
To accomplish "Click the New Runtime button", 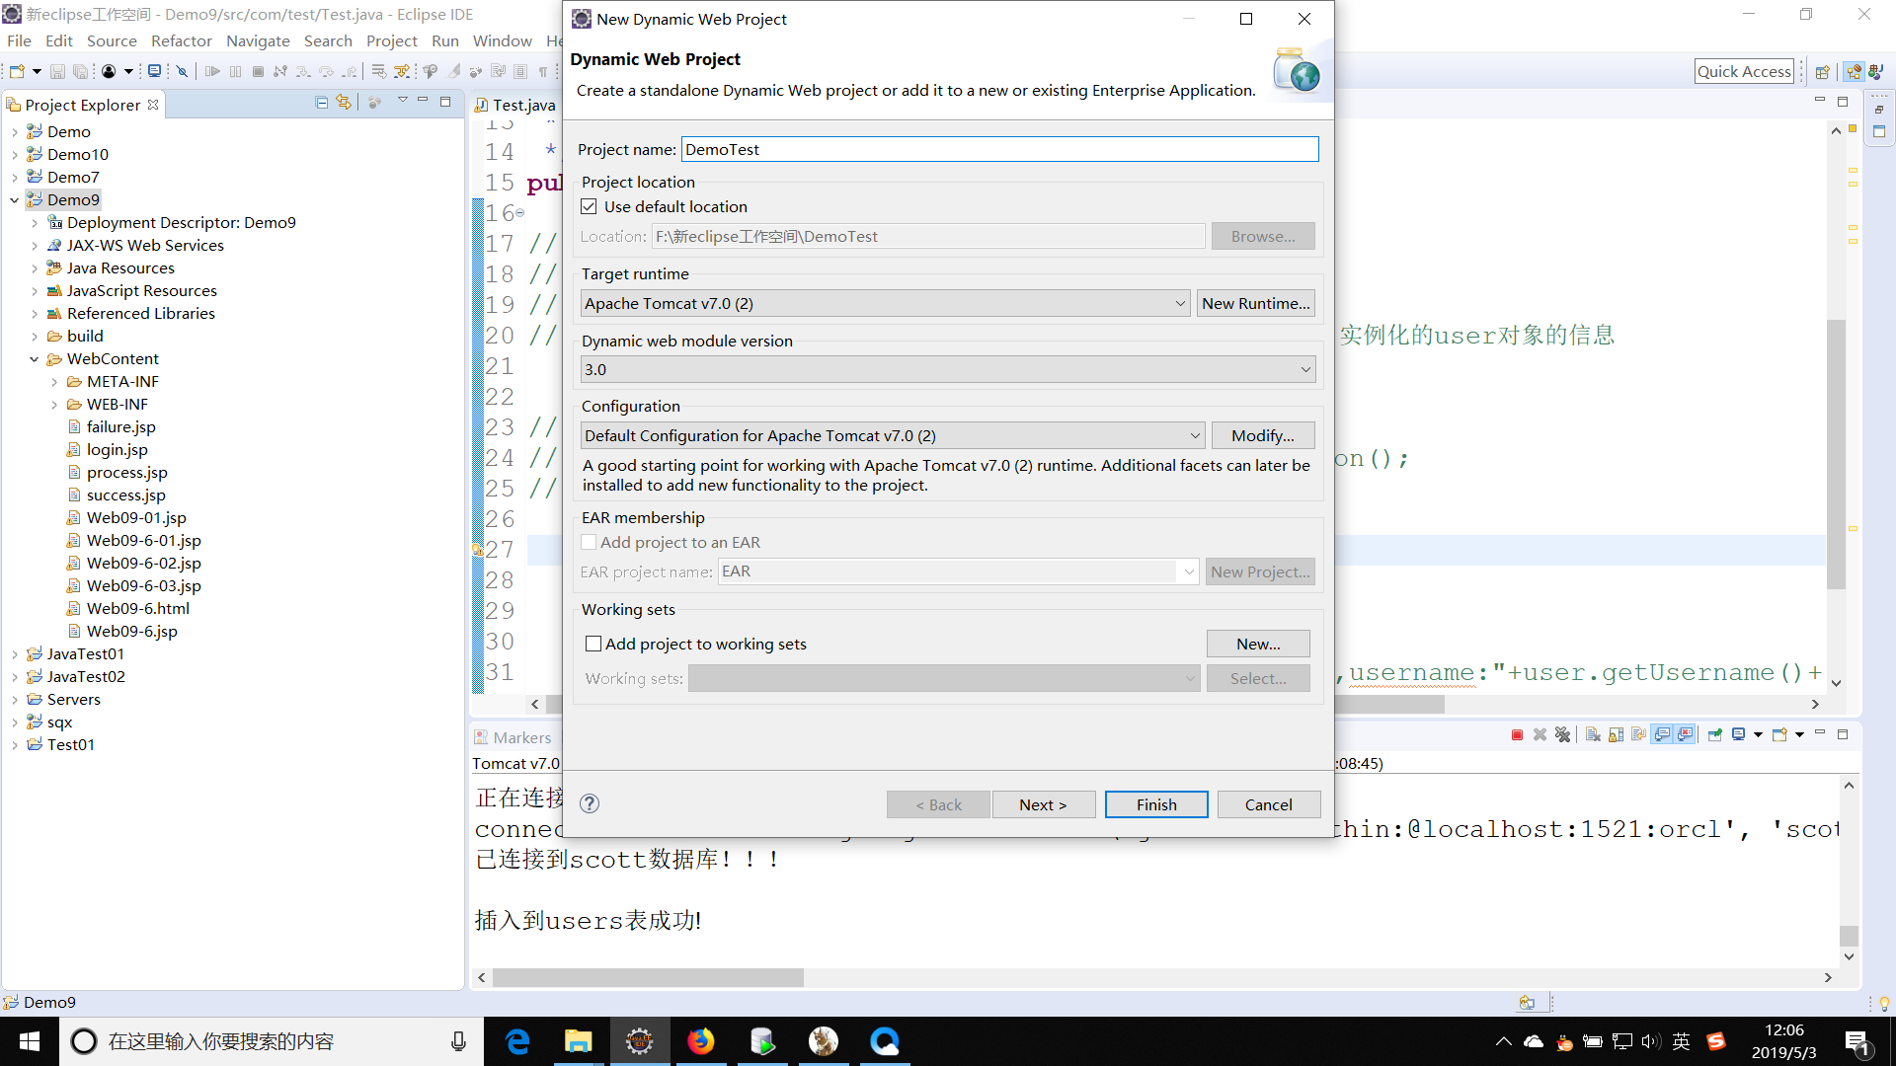I will pyautogui.click(x=1255, y=303).
